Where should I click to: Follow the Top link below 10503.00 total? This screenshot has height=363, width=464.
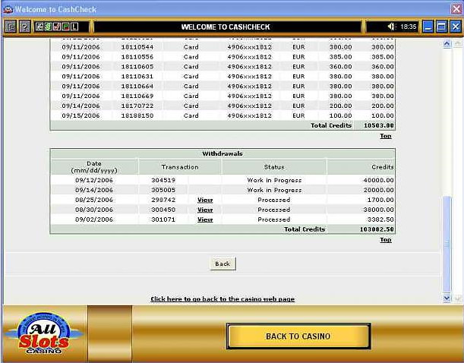click(386, 136)
